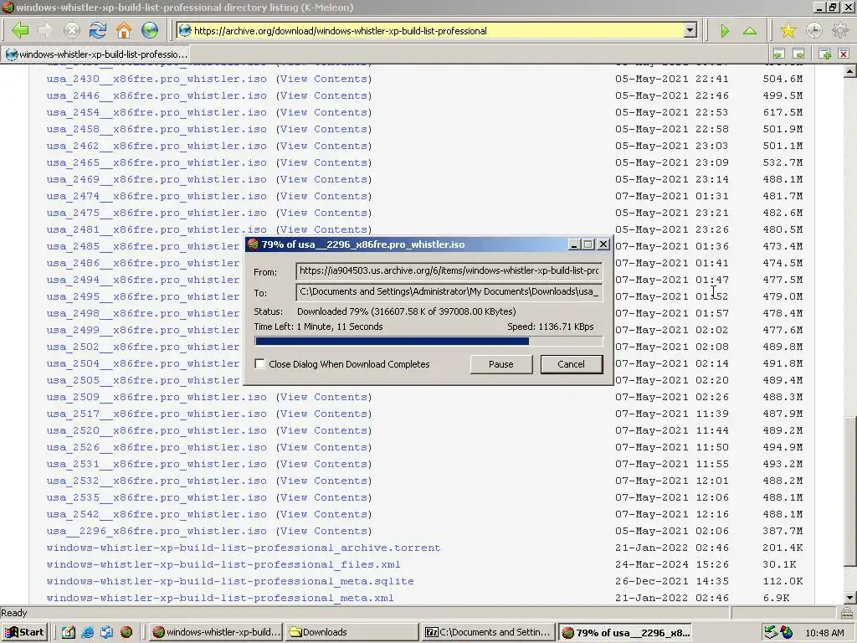The height and width of the screenshot is (643, 857).
Task: Click the network tray icon with green arrows
Action: [x=771, y=632]
